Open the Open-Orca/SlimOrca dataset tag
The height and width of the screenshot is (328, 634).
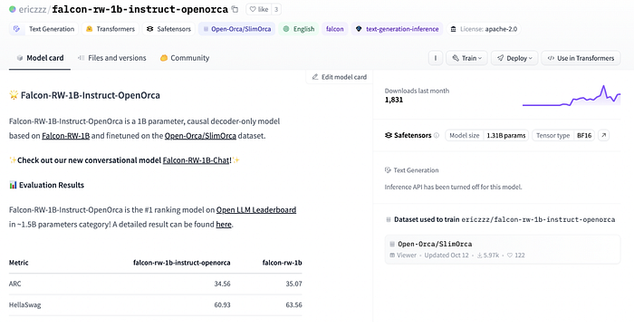(237, 29)
